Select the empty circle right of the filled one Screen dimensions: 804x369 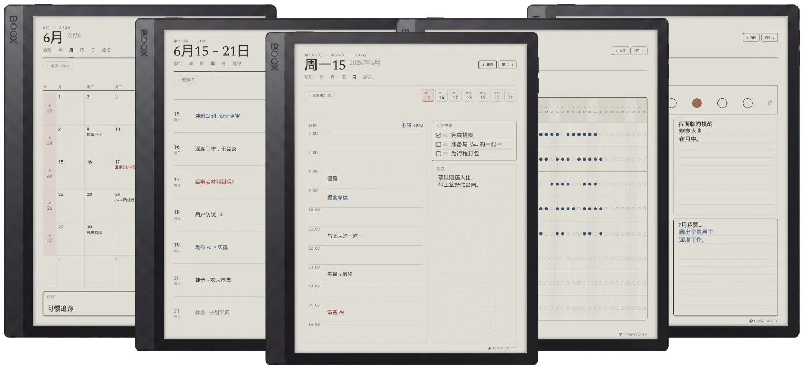tap(722, 103)
